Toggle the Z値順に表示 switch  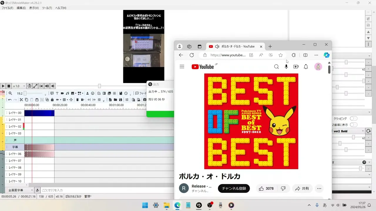[x=353, y=125]
